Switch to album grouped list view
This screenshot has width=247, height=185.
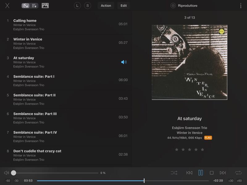[x=26, y=6]
